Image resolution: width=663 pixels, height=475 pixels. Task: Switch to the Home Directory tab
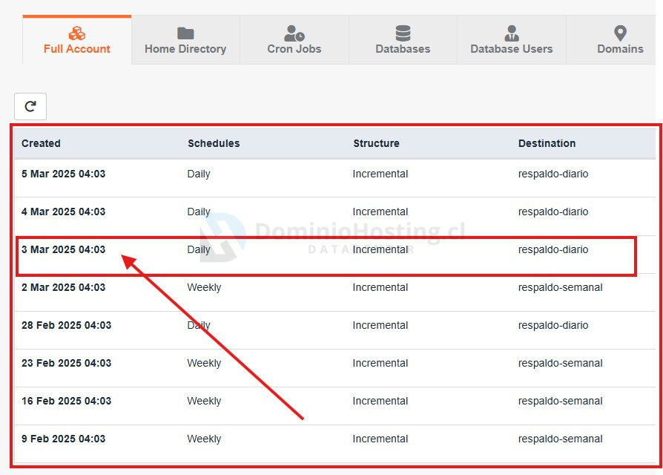pyautogui.click(x=185, y=49)
